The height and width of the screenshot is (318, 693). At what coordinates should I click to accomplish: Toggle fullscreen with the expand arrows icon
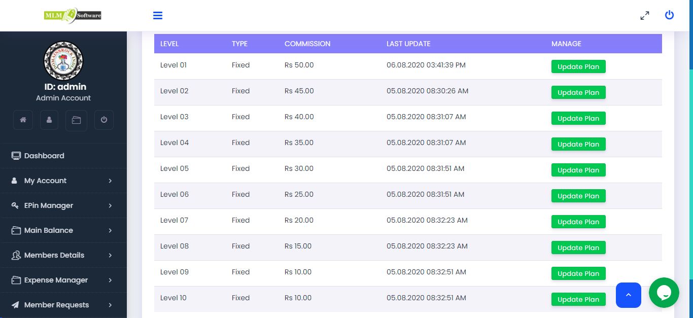pyautogui.click(x=644, y=16)
